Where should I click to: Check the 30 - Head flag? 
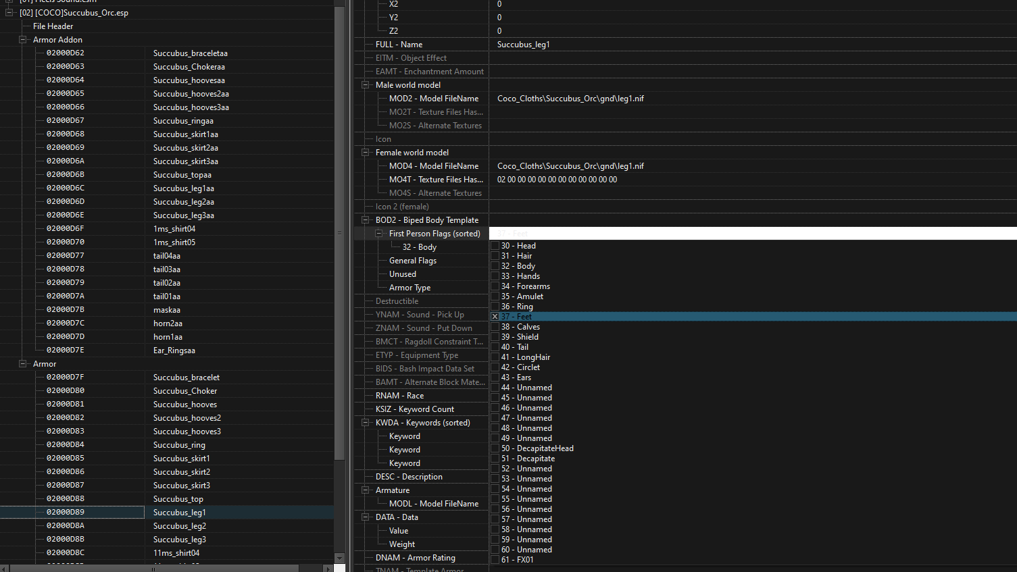495,246
